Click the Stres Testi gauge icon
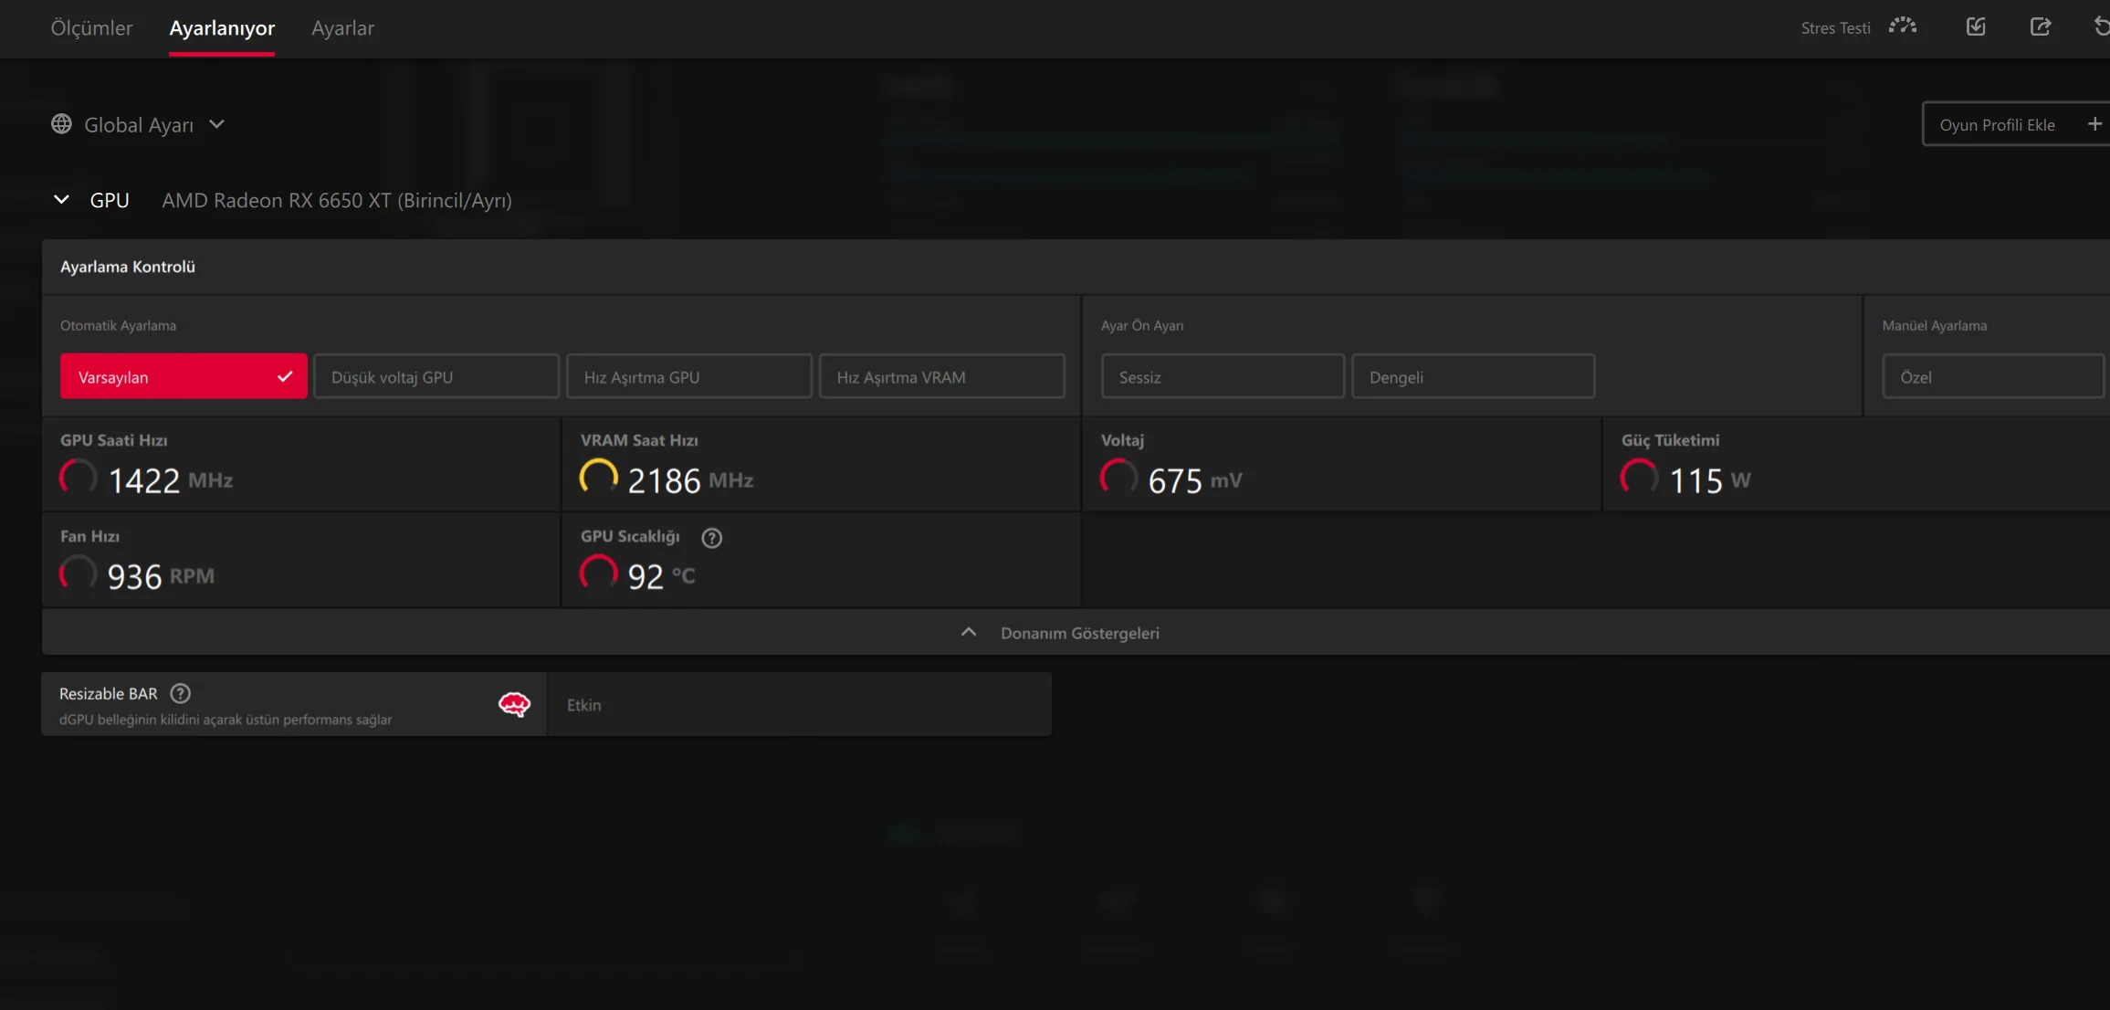This screenshot has height=1010, width=2110. (x=1903, y=26)
